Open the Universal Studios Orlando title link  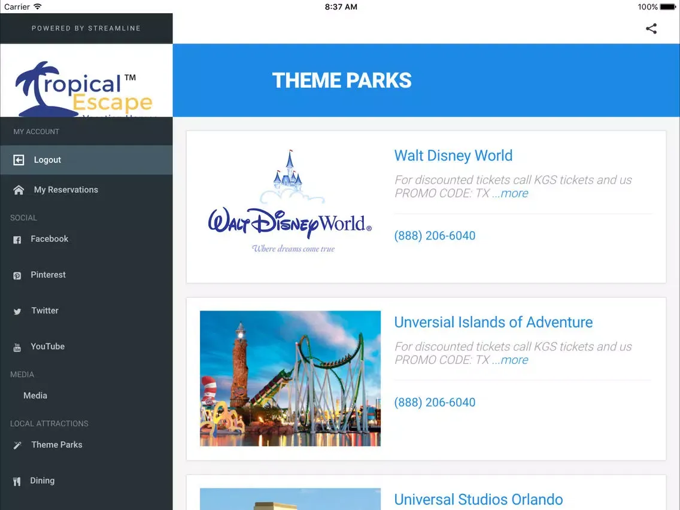click(478, 500)
